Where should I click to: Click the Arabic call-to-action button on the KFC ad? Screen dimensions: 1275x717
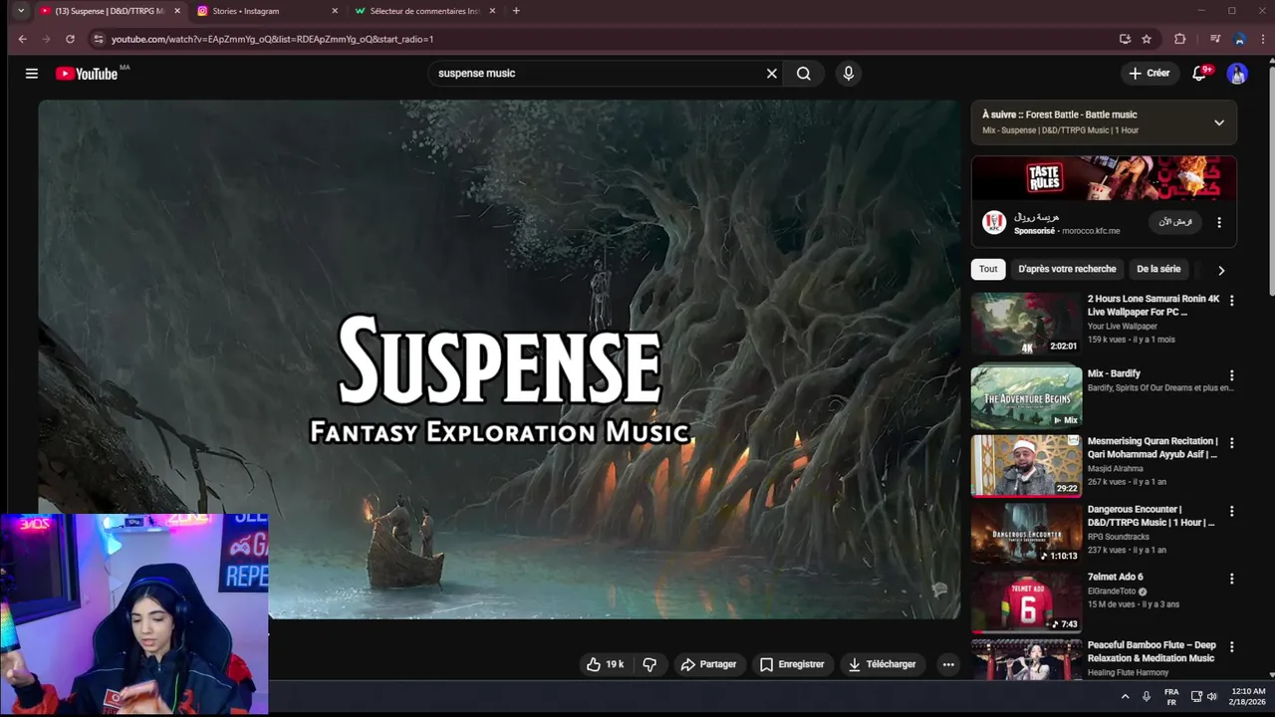pyautogui.click(x=1175, y=222)
